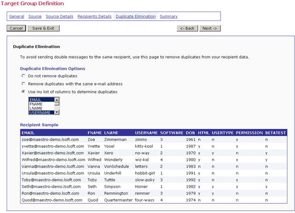Open the Summary tab
The height and width of the screenshot is (213, 295).
click(x=169, y=16)
